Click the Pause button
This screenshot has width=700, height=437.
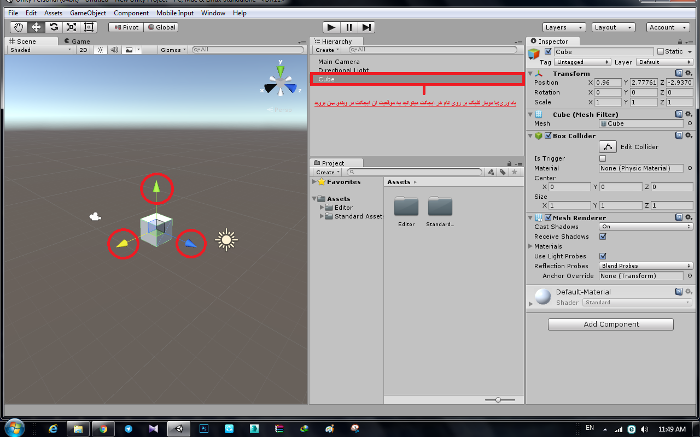coord(348,27)
